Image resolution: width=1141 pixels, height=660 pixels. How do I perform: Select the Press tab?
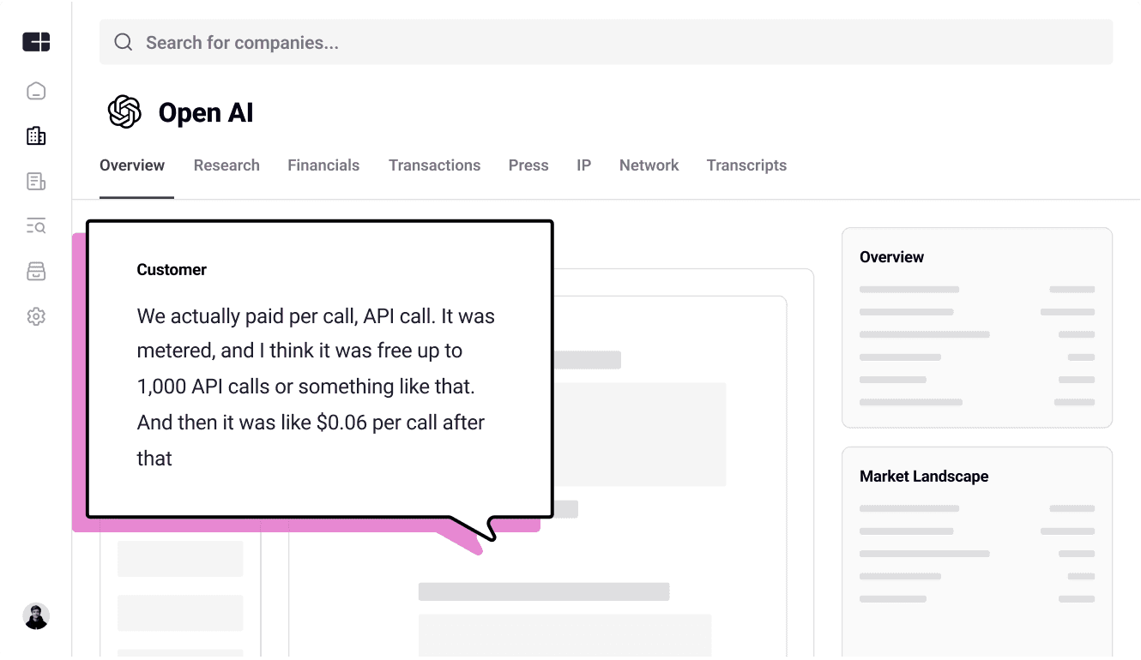pos(528,165)
